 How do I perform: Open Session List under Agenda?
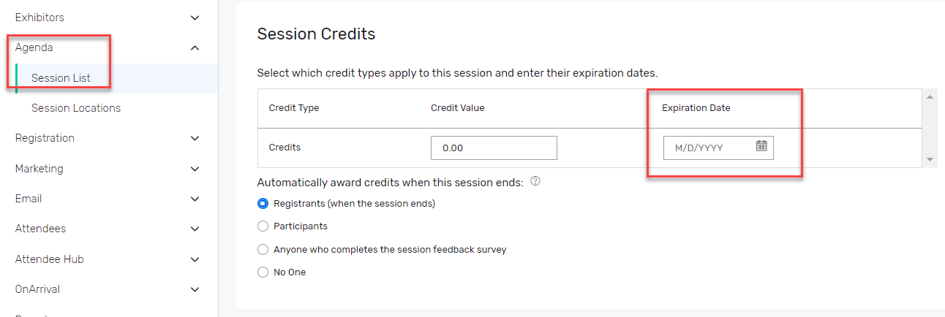[61, 78]
